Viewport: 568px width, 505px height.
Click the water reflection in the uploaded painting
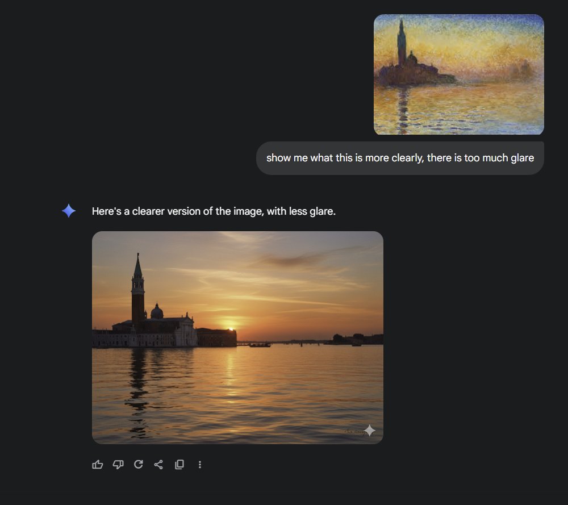(403, 108)
